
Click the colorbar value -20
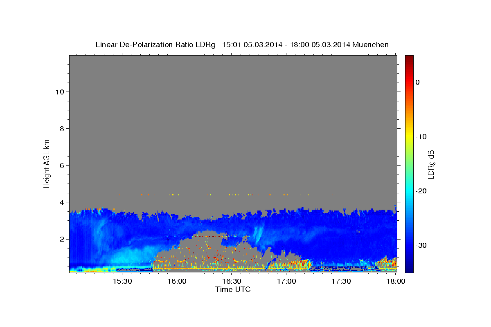421,191
